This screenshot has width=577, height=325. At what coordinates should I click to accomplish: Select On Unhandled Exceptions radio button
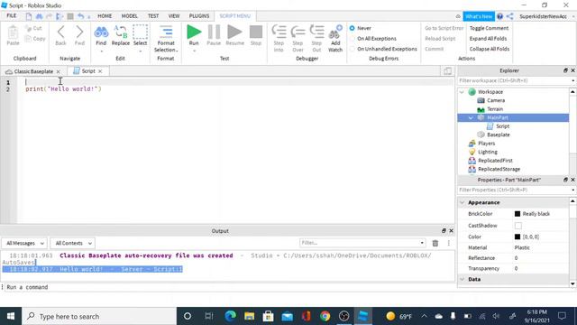353,49
